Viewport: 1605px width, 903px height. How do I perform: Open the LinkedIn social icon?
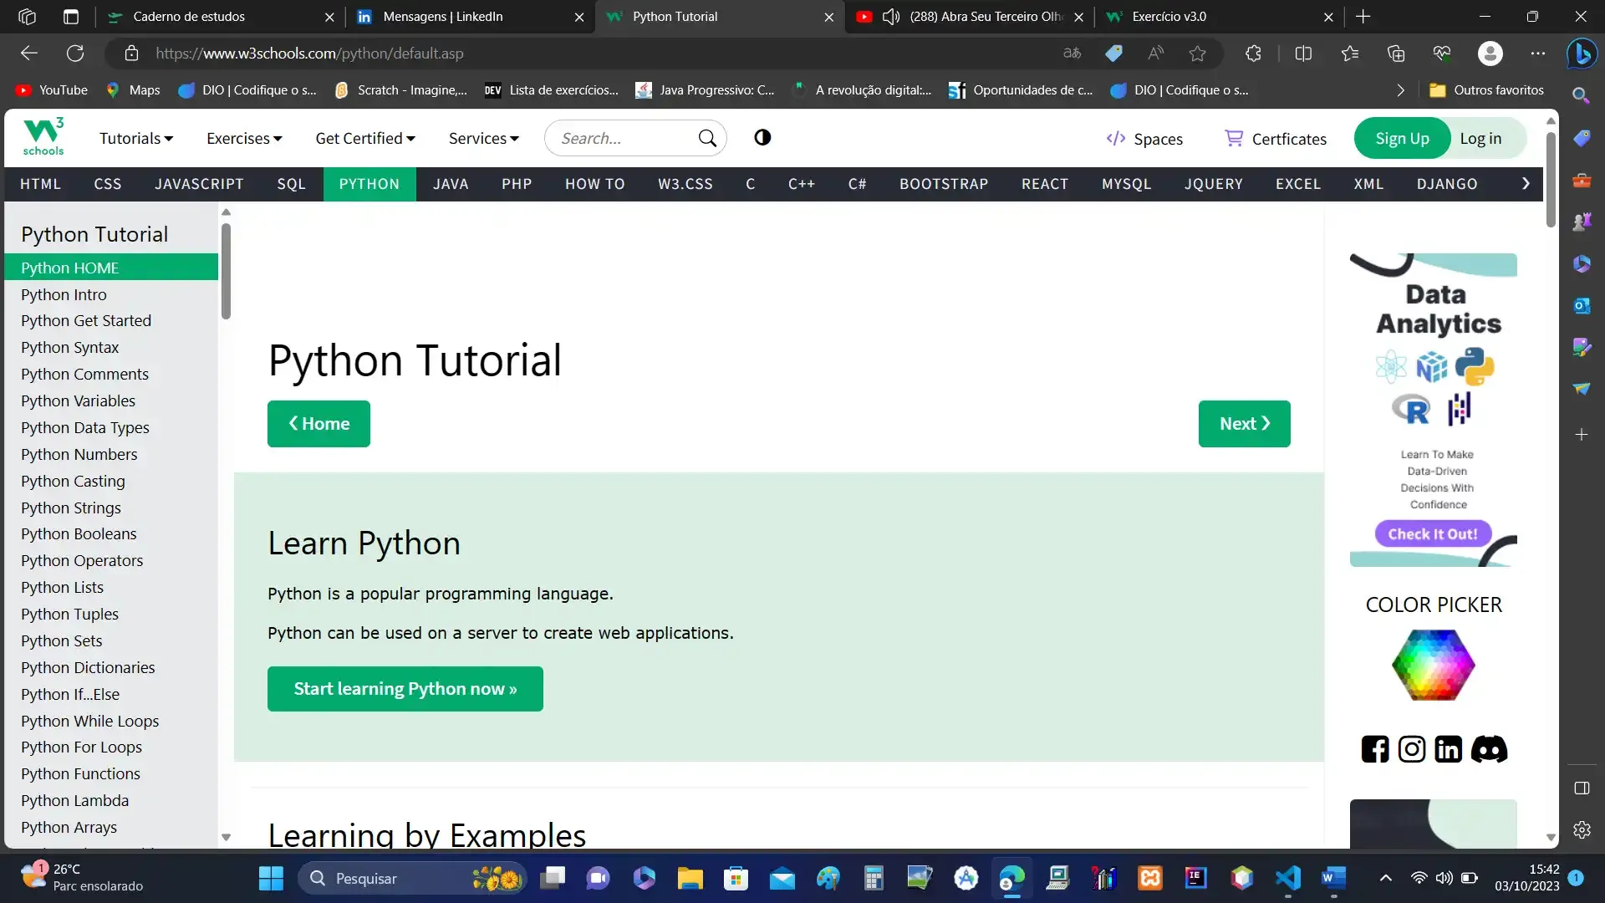click(x=1449, y=749)
